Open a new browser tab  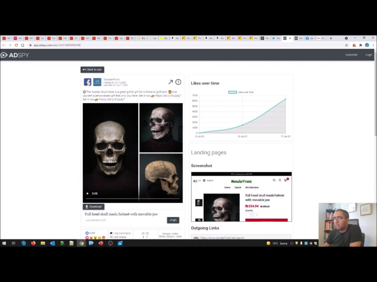click(331, 38)
